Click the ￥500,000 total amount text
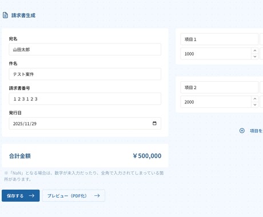The width and height of the screenshot is (263, 217). (x=147, y=156)
